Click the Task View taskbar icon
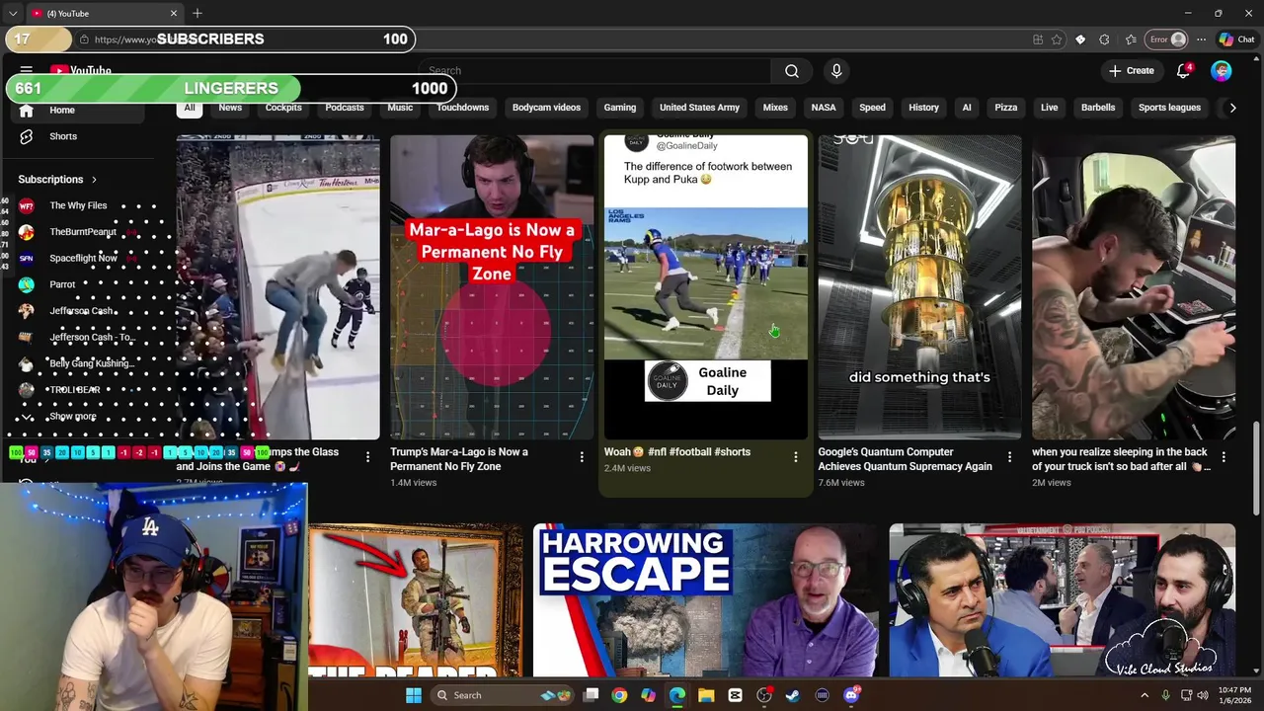1264x711 pixels. click(591, 695)
